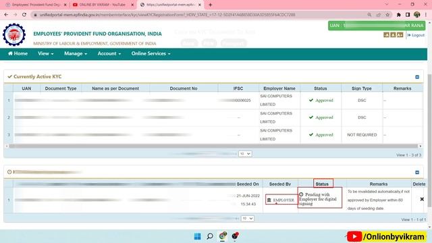Click the Document Type column header

pyautogui.click(x=61, y=88)
